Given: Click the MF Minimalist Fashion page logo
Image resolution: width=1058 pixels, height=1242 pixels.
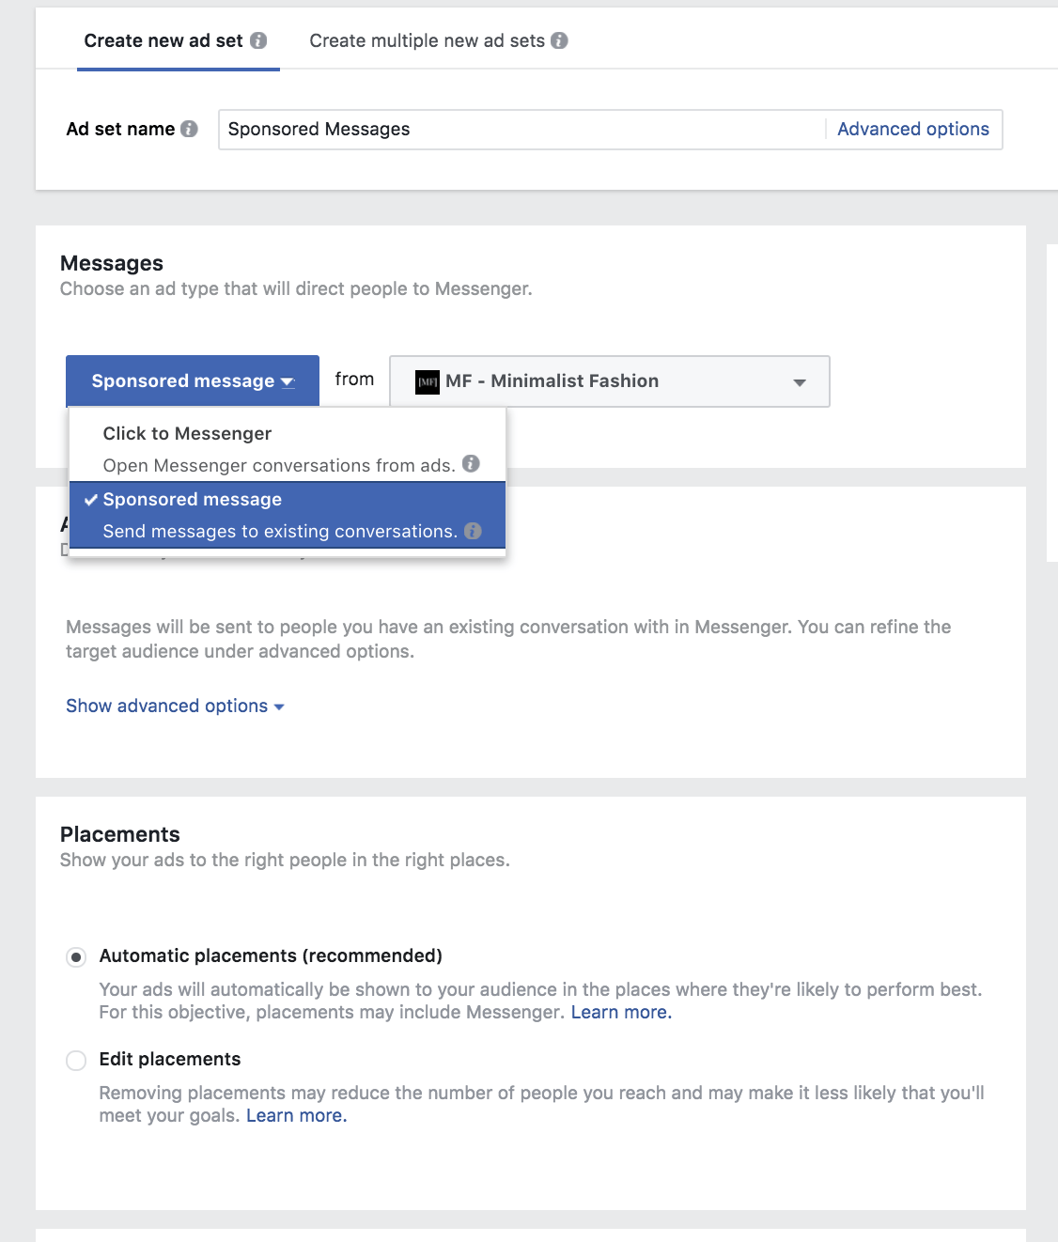Looking at the screenshot, I should click(x=428, y=381).
